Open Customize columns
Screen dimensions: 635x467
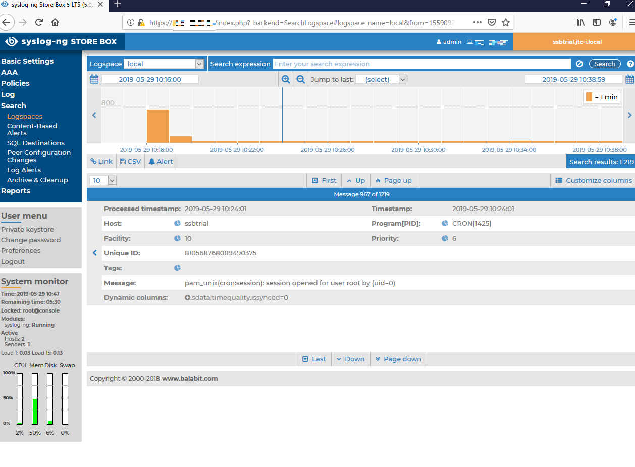pos(594,180)
